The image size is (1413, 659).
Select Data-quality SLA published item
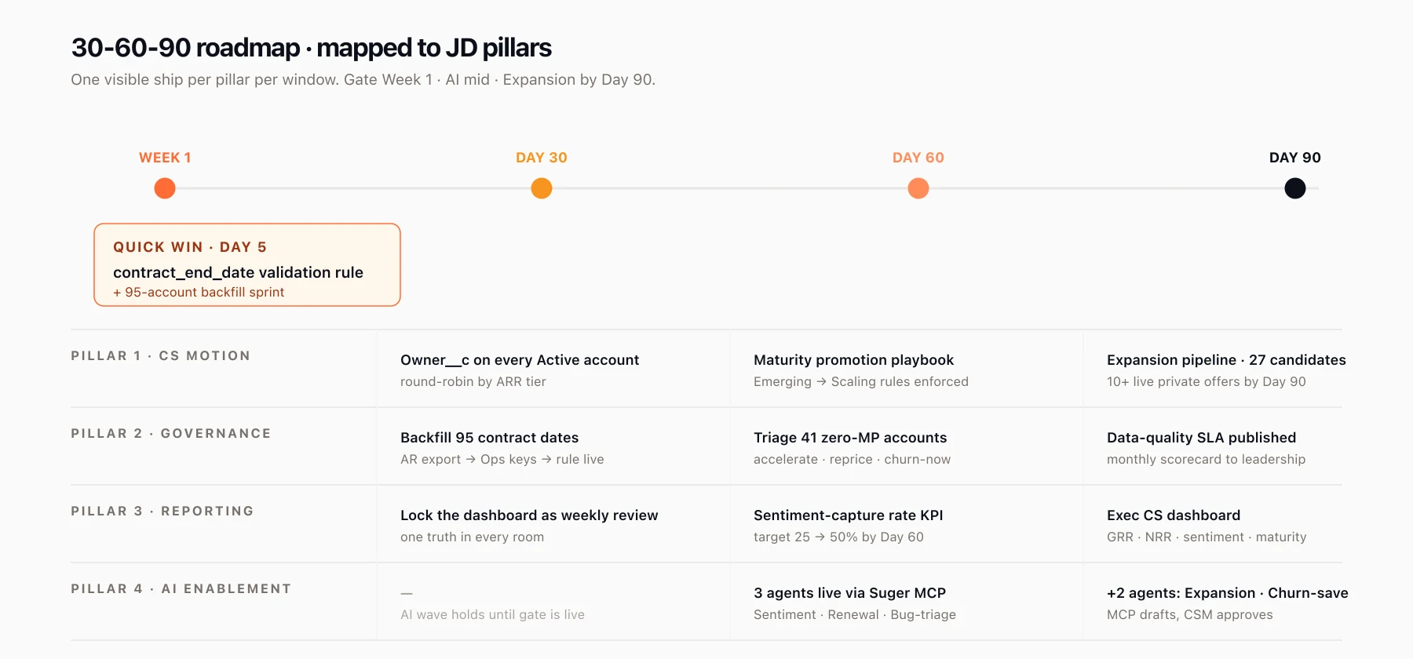(1201, 438)
